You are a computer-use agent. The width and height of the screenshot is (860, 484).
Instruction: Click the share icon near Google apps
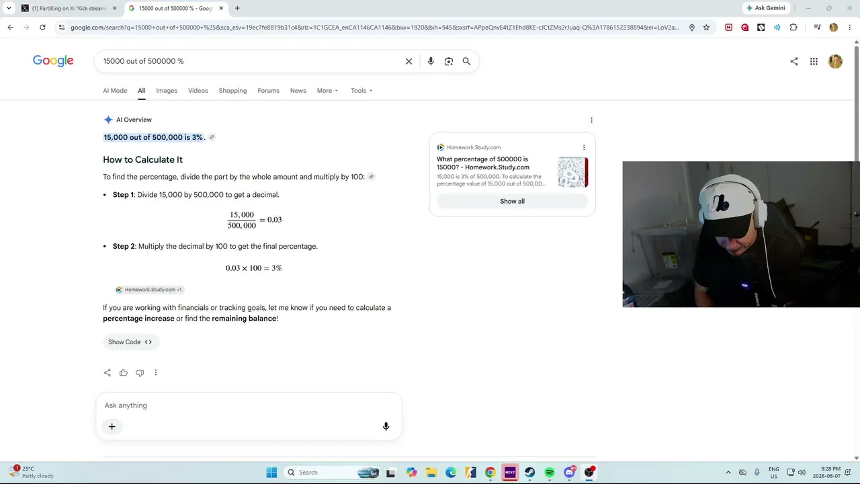click(794, 61)
